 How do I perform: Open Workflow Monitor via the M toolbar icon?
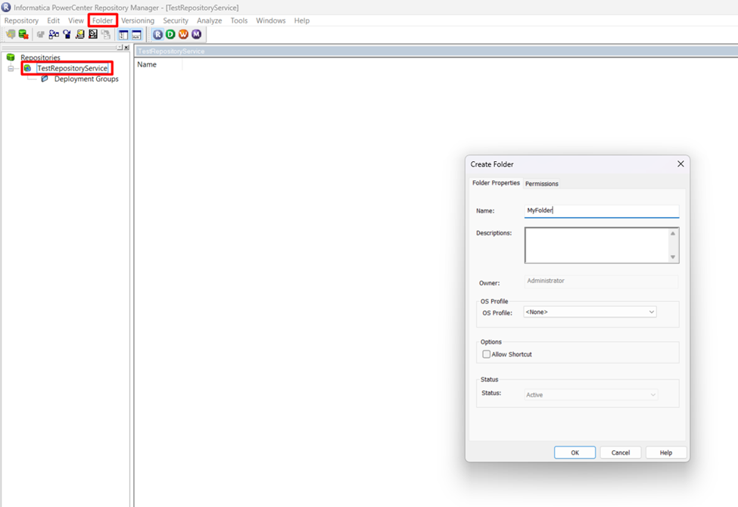(195, 34)
